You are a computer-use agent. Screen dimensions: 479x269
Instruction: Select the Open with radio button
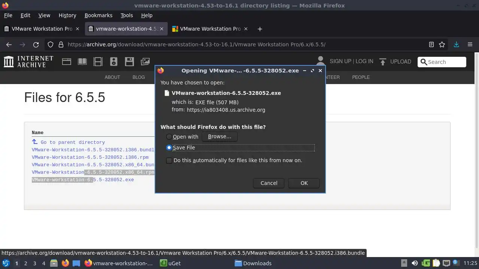(169, 137)
